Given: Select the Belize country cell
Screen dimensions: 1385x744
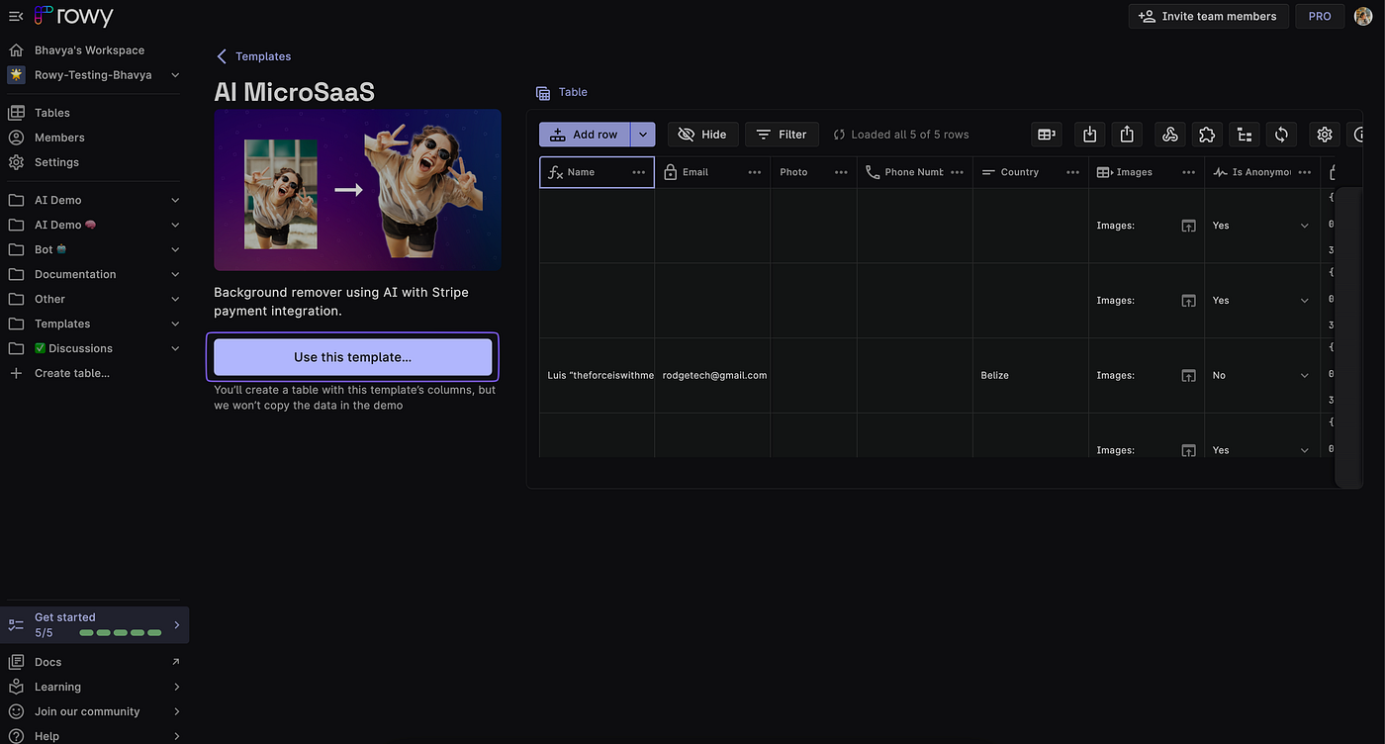Looking at the screenshot, I should pyautogui.click(x=1031, y=376).
